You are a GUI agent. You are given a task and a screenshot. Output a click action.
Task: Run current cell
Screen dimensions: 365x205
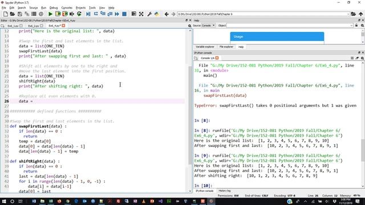tap(58, 14)
